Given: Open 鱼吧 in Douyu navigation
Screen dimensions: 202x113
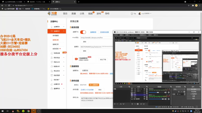Looking at the screenshot, I should coord(107,13).
